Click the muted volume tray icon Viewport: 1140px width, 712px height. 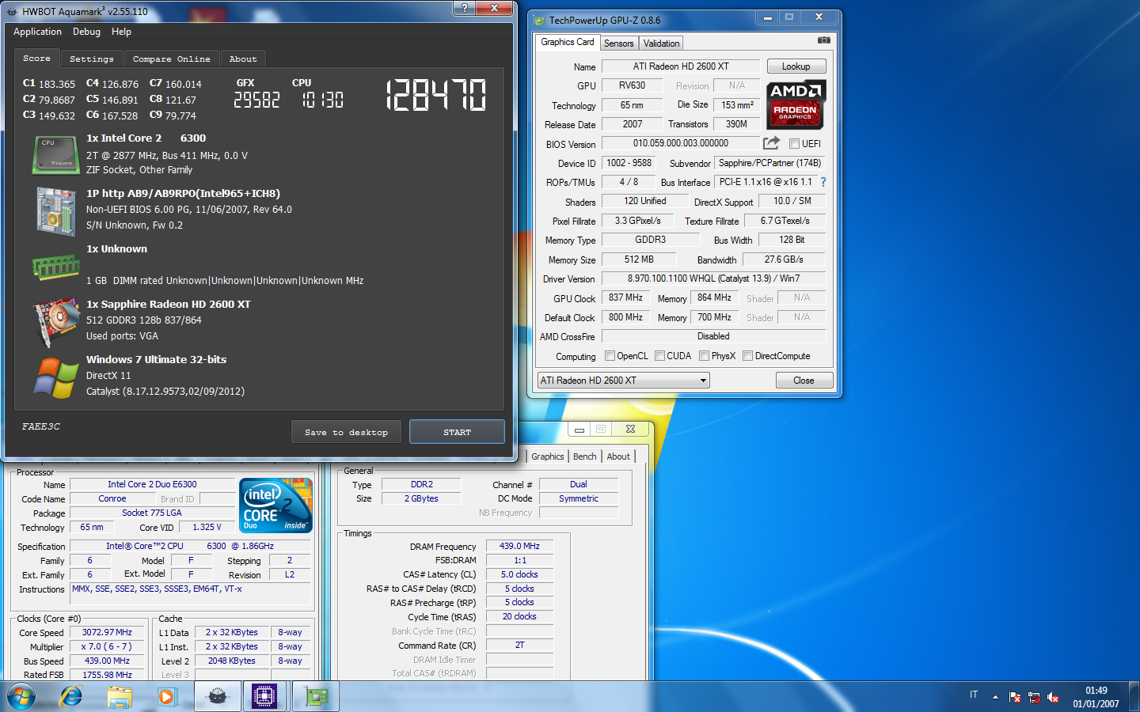pos(1053,697)
